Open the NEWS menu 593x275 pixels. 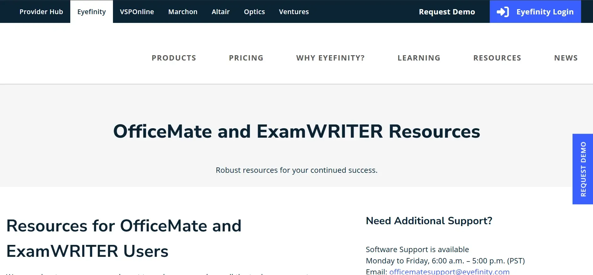[566, 58]
